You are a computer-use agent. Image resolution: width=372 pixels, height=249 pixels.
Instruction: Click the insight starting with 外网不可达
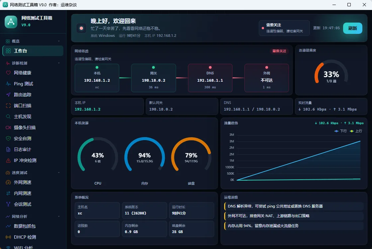[294, 216]
